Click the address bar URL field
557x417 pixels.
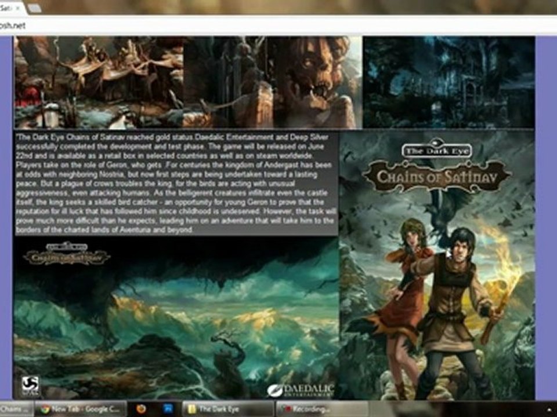pos(278,25)
